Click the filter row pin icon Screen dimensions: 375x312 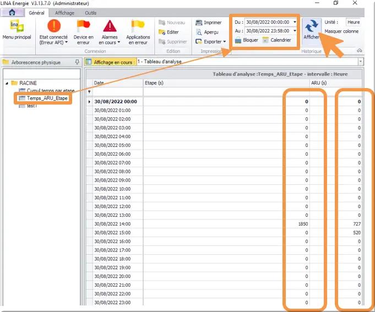click(x=89, y=92)
